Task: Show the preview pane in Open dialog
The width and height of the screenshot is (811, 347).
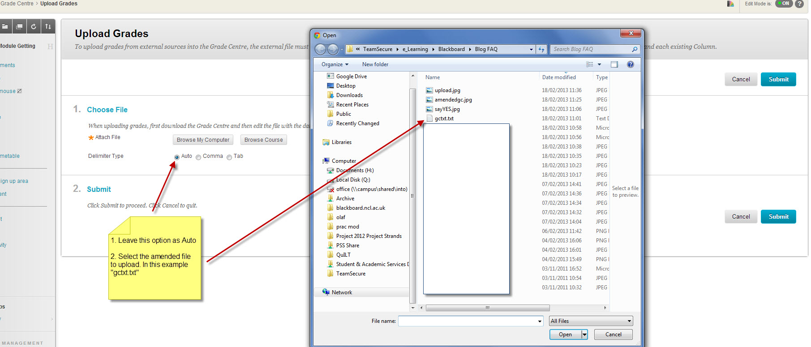Action: click(614, 64)
